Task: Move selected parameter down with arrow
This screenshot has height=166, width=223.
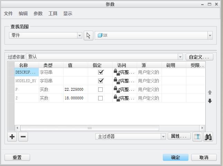Action: [x=210, y=101]
